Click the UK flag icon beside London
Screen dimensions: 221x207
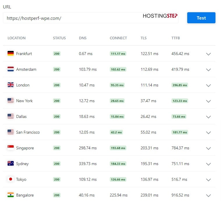tap(10, 85)
